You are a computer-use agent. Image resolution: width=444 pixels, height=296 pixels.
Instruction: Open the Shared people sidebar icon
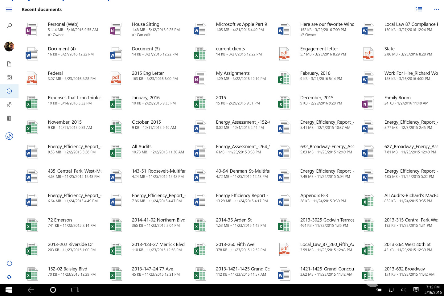[9, 105]
